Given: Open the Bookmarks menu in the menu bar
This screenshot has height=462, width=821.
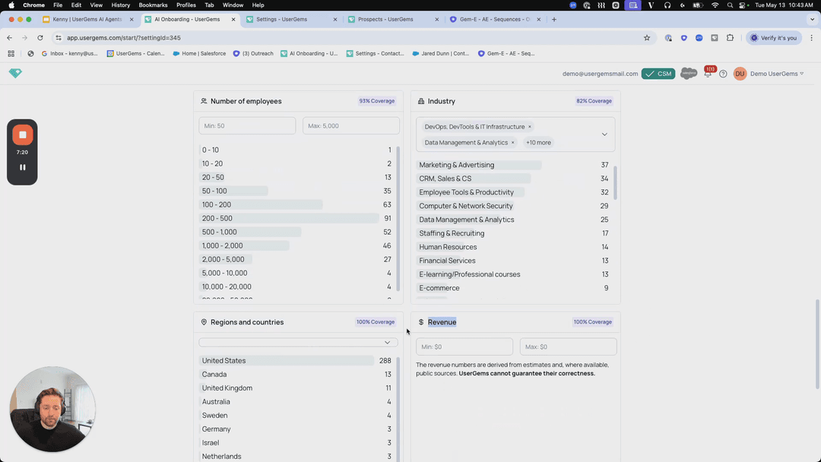Looking at the screenshot, I should [x=153, y=5].
